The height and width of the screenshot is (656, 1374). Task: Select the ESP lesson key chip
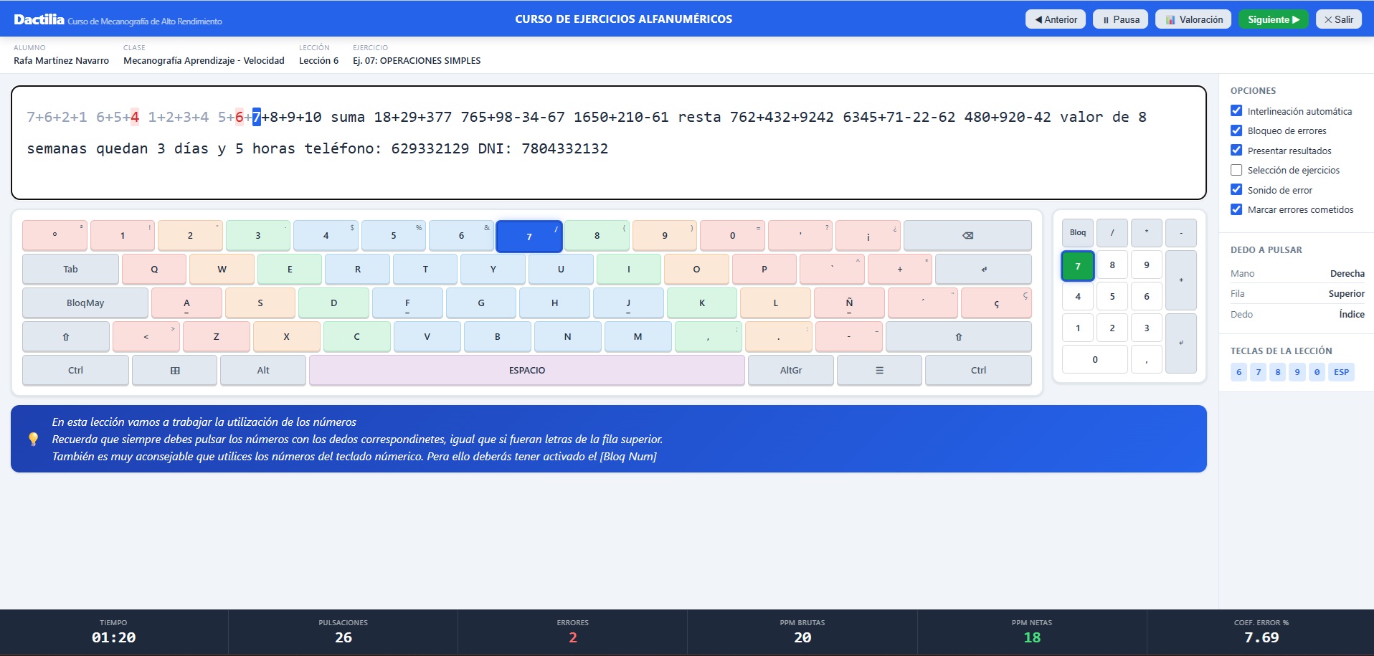tap(1341, 372)
